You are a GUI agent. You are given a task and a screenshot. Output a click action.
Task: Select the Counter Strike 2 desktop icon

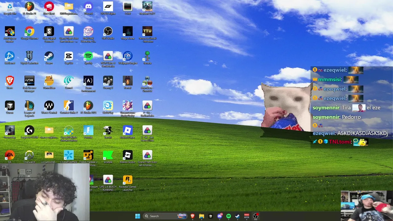(68, 107)
